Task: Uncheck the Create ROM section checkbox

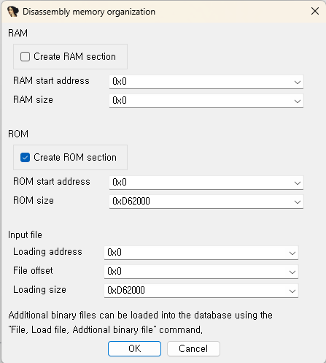Action: tap(25, 158)
